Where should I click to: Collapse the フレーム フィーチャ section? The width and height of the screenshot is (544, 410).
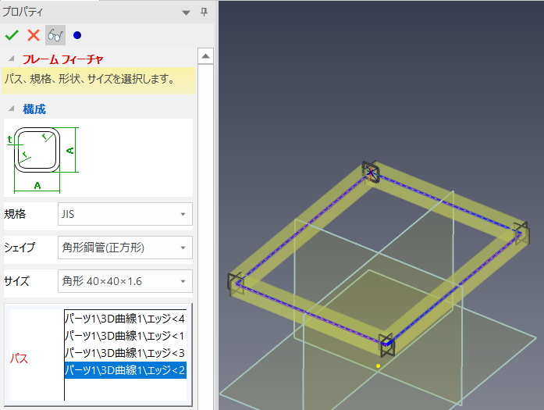pyautogui.click(x=11, y=59)
